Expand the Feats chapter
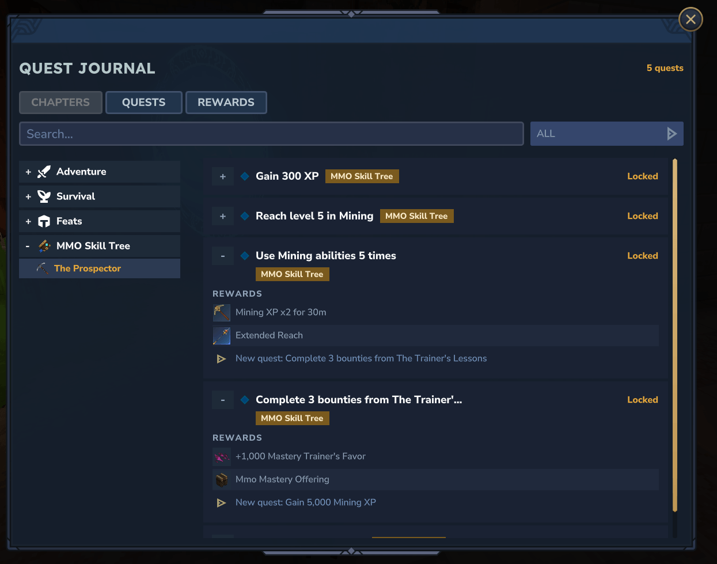Image resolution: width=717 pixels, height=564 pixels. [x=28, y=222]
